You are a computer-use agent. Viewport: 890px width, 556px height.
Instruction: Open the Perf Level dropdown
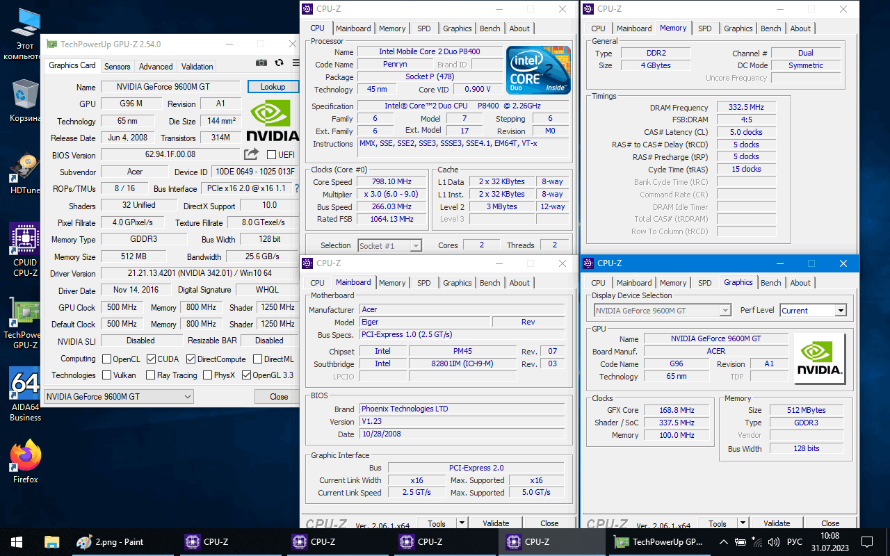pyautogui.click(x=813, y=311)
